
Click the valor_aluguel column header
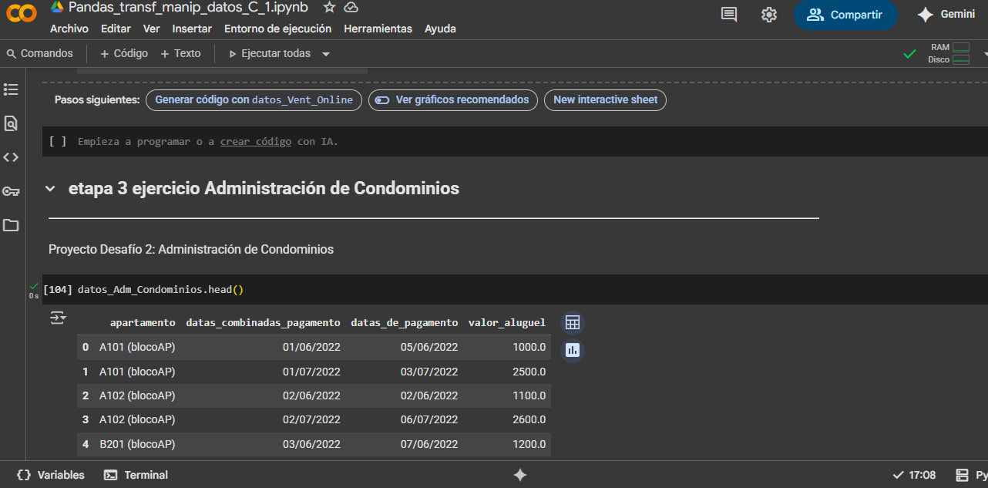[x=507, y=323]
